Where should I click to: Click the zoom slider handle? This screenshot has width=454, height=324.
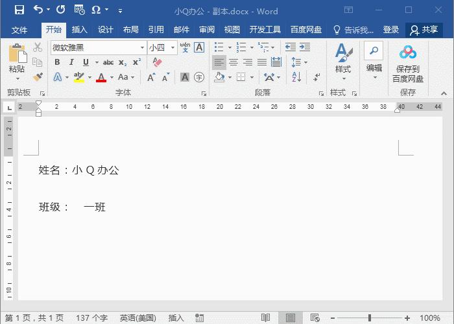point(370,318)
